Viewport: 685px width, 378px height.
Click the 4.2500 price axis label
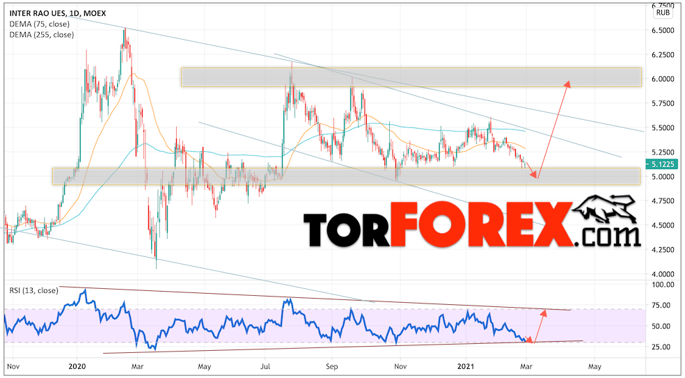pyautogui.click(x=662, y=249)
